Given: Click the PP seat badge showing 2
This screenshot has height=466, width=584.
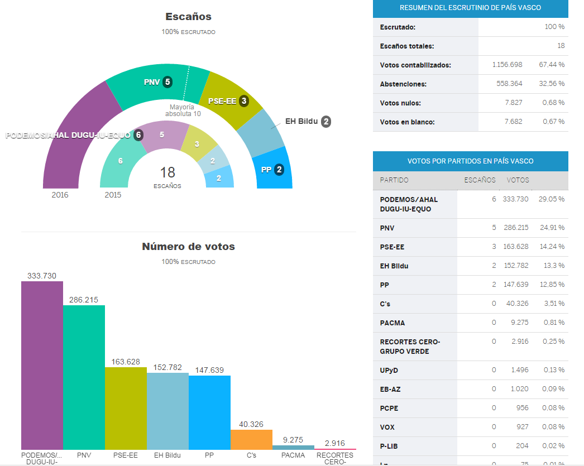Looking at the screenshot, I should (279, 170).
